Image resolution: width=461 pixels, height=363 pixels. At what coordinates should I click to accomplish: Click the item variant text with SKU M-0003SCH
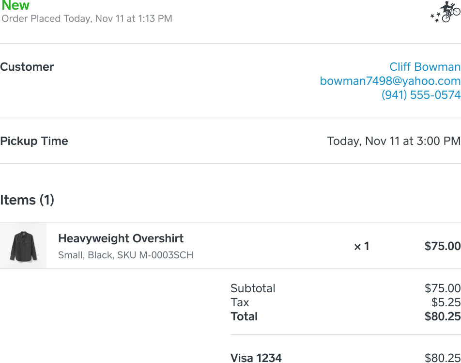tap(125, 255)
